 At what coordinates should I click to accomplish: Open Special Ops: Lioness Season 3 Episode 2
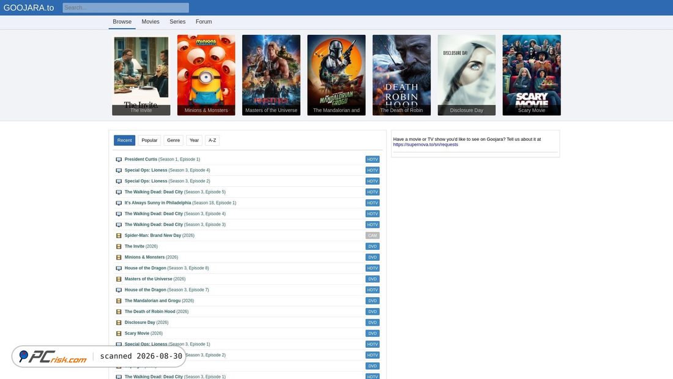coord(168,181)
